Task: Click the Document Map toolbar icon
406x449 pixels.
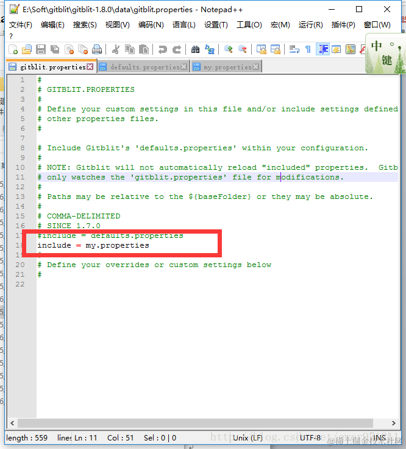Action: tap(351, 49)
